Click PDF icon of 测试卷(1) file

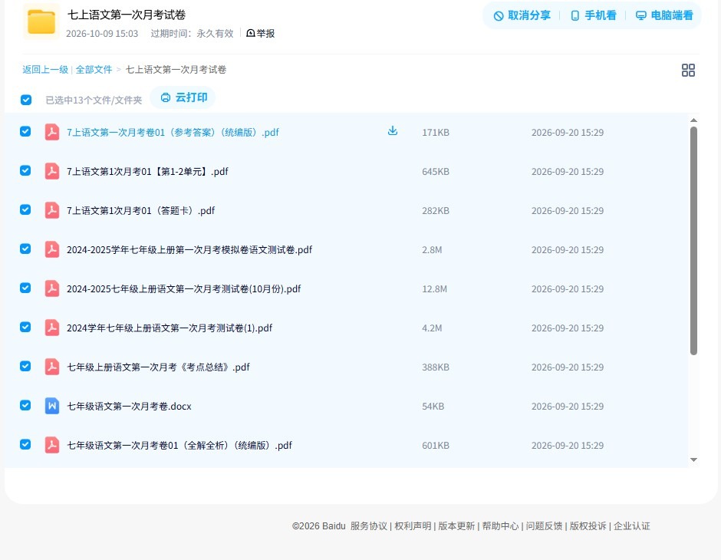(x=52, y=328)
